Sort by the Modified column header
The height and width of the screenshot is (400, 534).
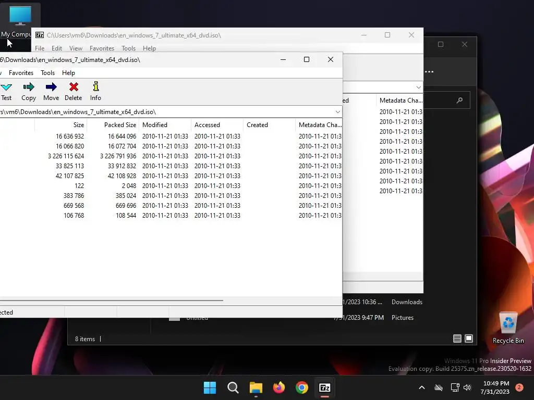pyautogui.click(x=165, y=125)
